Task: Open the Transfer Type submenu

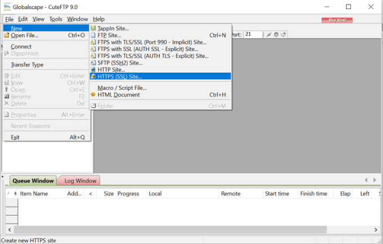Action: click(x=46, y=65)
